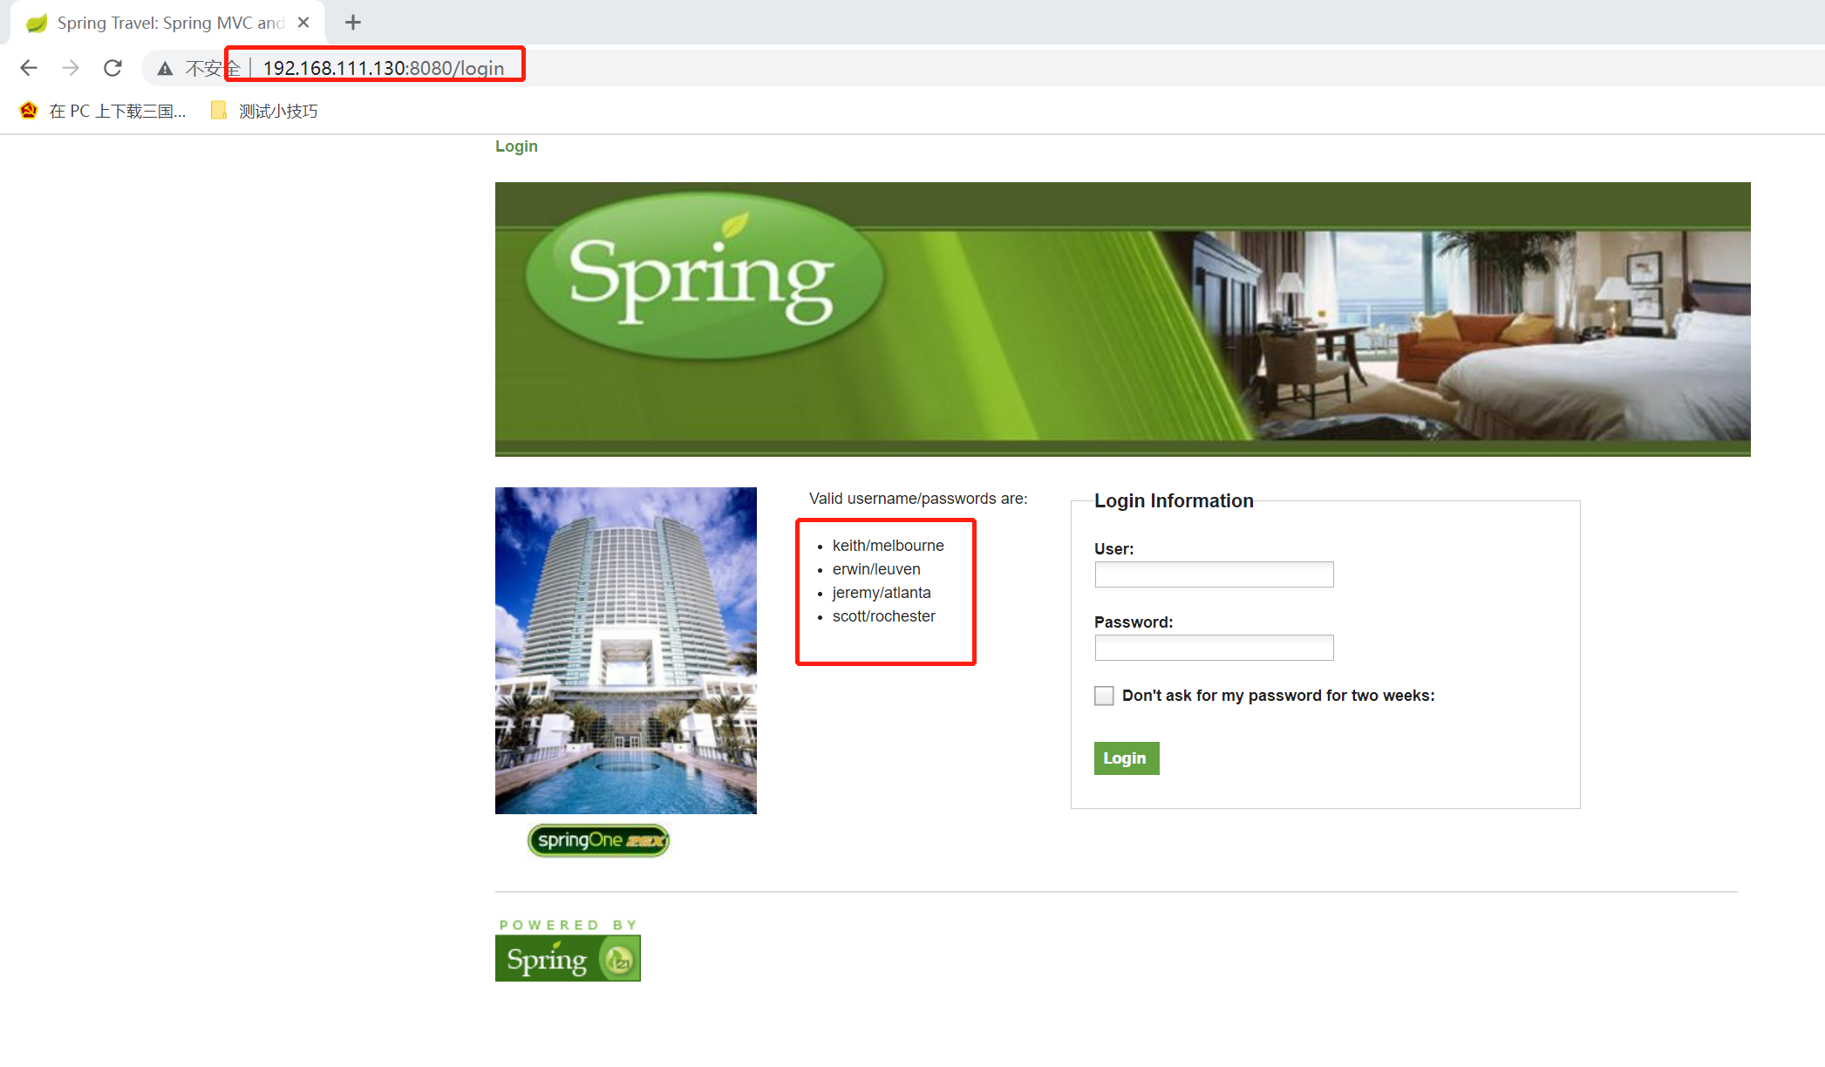Click the '不安全' site security warning icon
The image size is (1825, 1067).
coord(165,67)
